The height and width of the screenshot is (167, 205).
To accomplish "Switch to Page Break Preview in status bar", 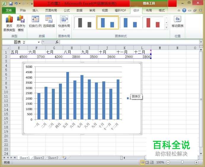I will pyautogui.click(x=152, y=162).
